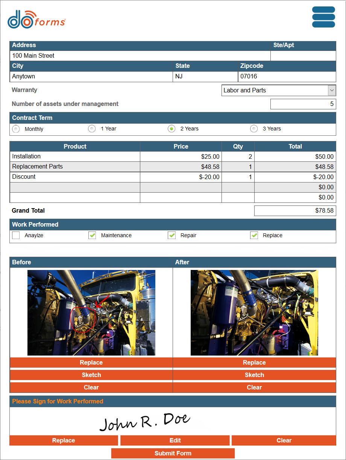Click the Please Sign for Work Performed header
The height and width of the screenshot is (460, 346).
[173, 402]
